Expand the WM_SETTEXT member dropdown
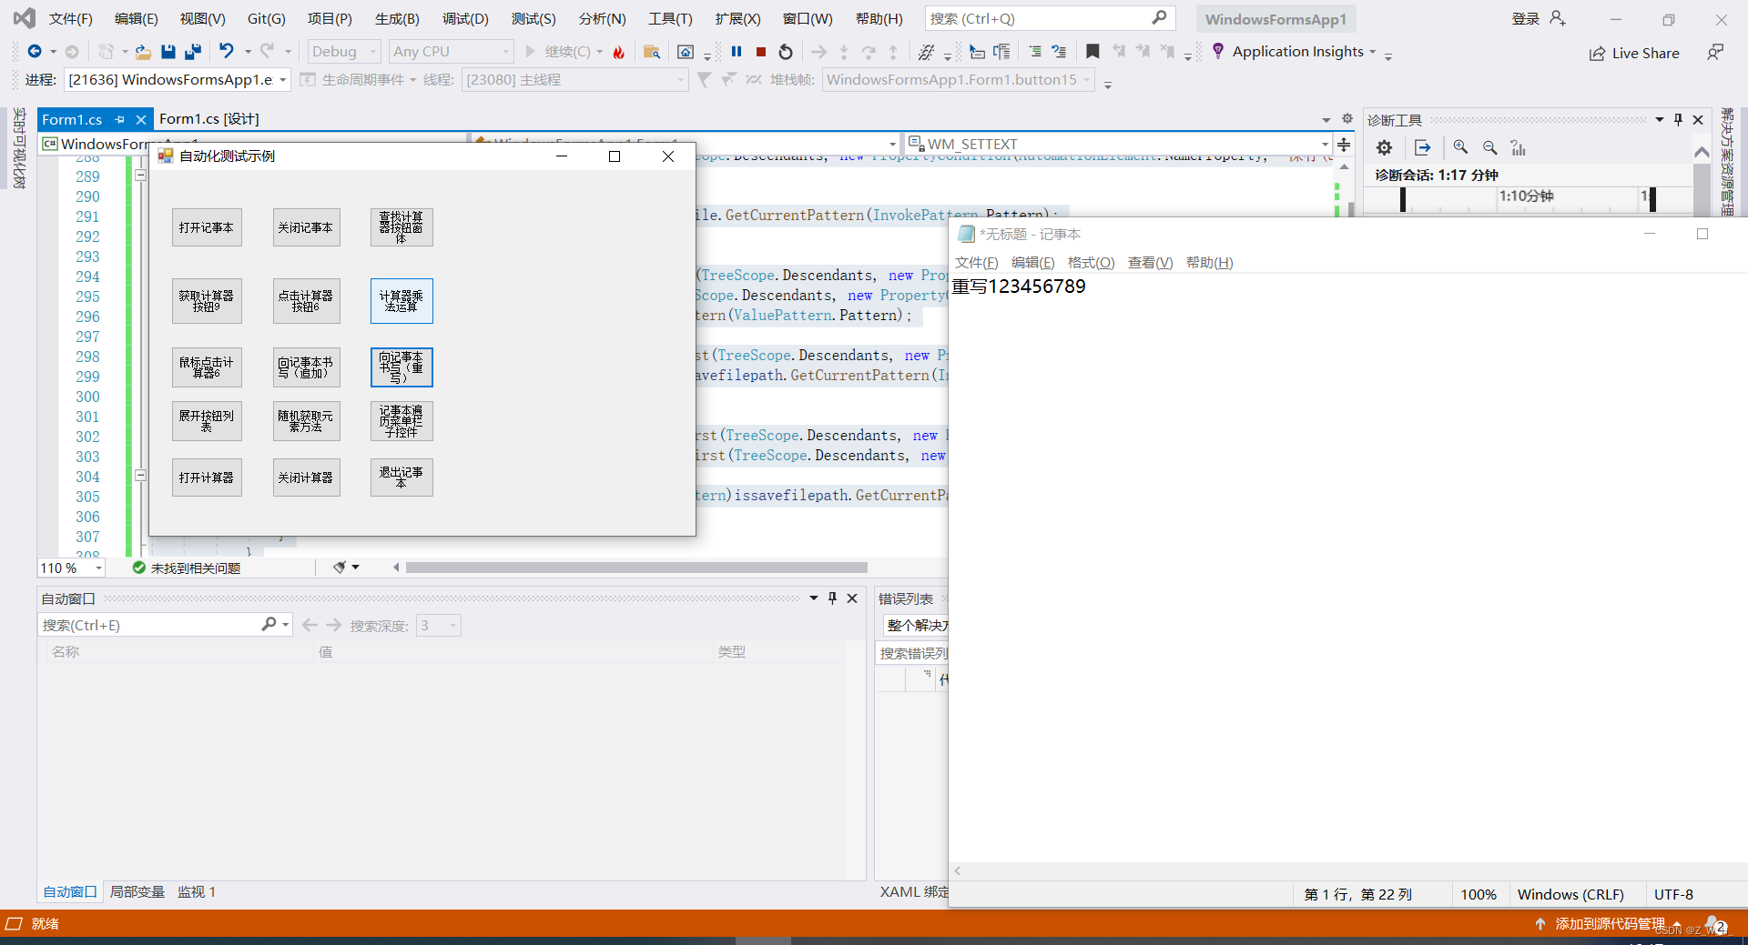Image resolution: width=1748 pixels, height=945 pixels. (x=1325, y=145)
